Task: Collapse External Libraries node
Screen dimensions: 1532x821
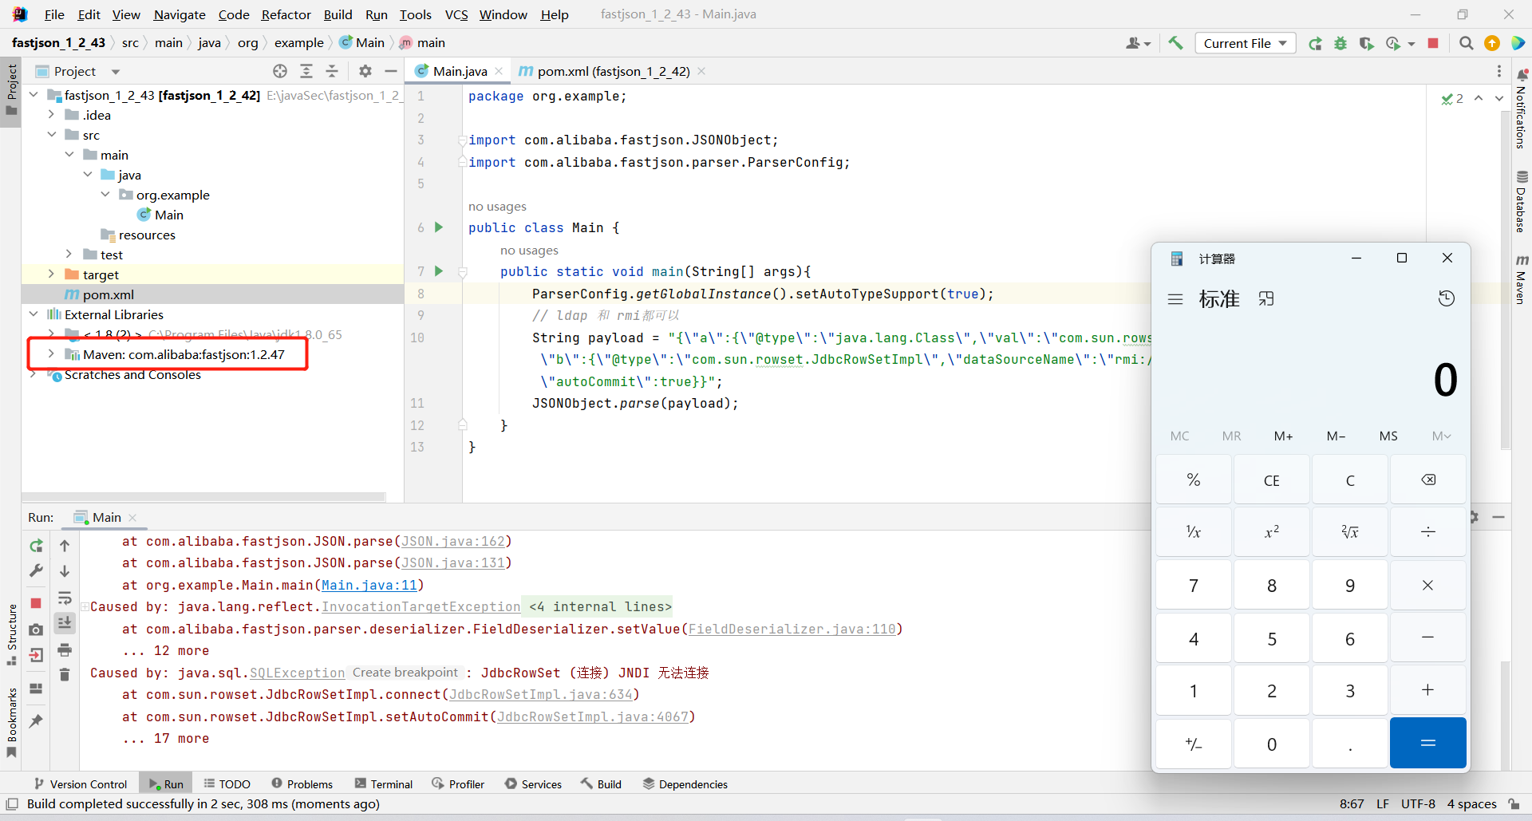Action: click(x=34, y=314)
